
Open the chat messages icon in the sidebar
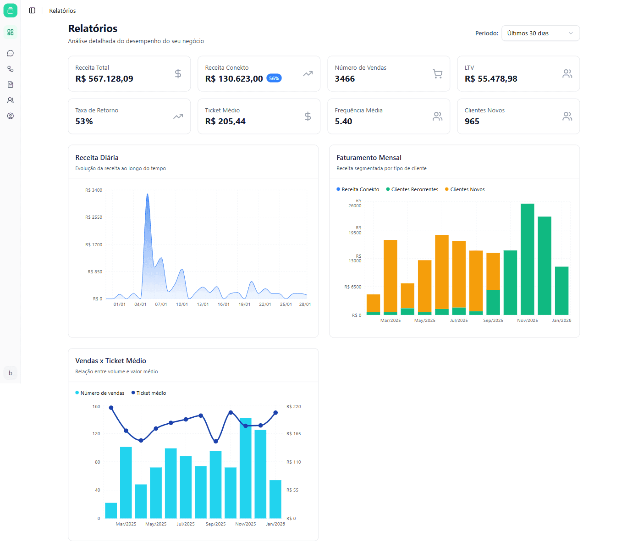(x=10, y=53)
